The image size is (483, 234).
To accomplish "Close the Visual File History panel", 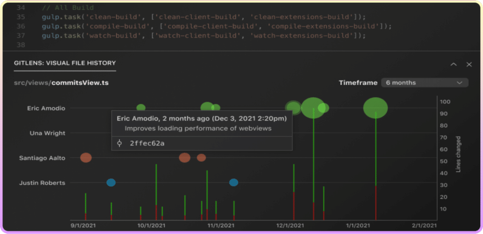I will click(469, 64).
